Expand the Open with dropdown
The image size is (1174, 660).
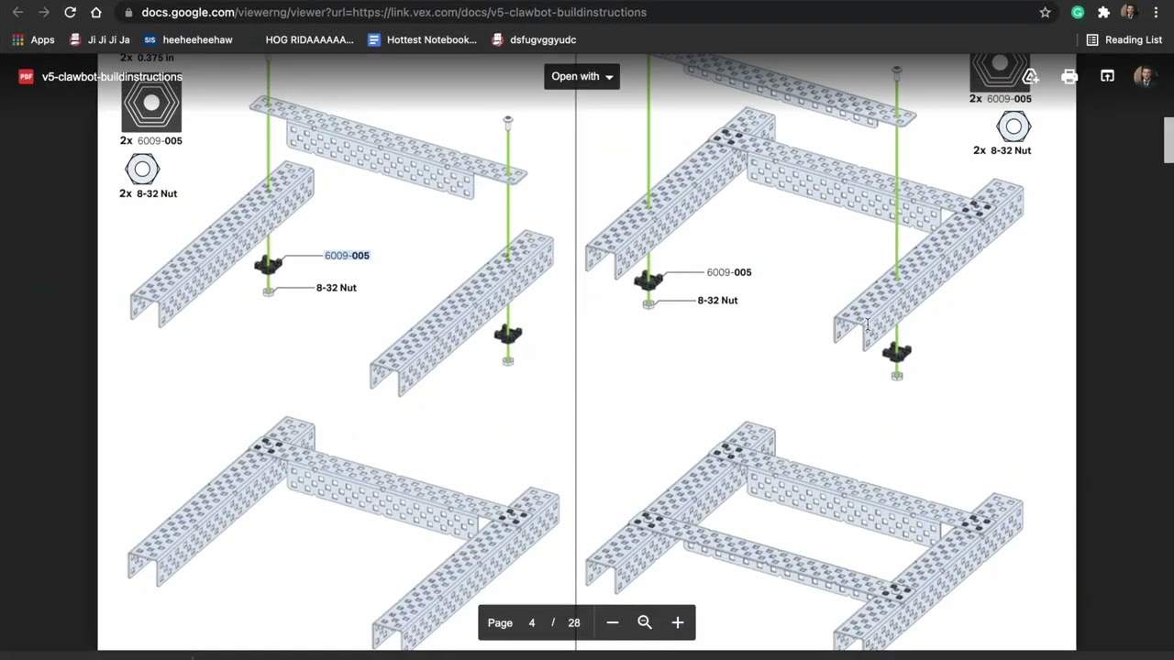[x=582, y=76]
